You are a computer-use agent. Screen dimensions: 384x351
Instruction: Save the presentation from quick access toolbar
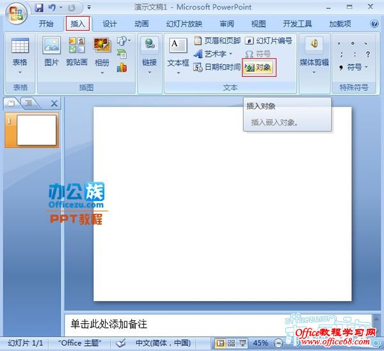pos(39,8)
